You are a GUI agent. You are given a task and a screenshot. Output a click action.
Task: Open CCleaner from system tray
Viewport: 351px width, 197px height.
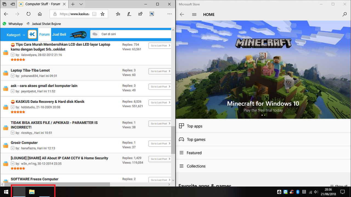click(292, 192)
